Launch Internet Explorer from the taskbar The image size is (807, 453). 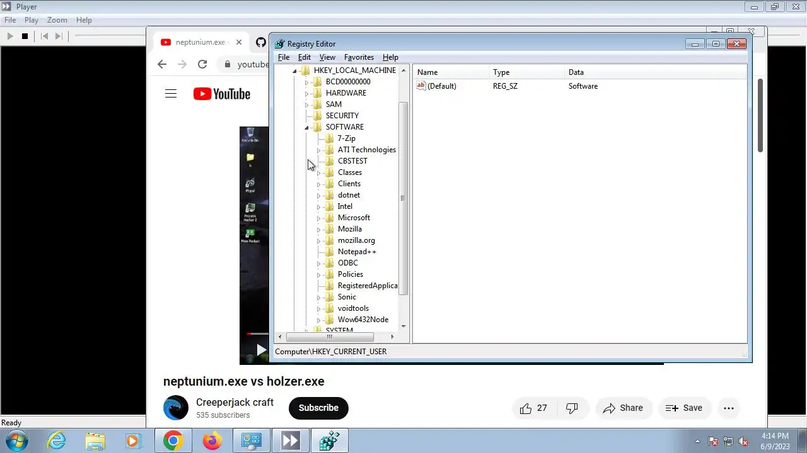57,441
